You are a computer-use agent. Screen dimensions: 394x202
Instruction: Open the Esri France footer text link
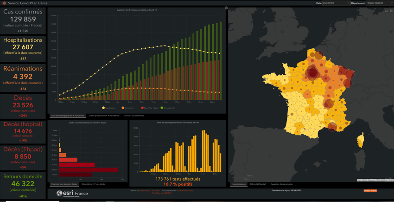pos(156,191)
